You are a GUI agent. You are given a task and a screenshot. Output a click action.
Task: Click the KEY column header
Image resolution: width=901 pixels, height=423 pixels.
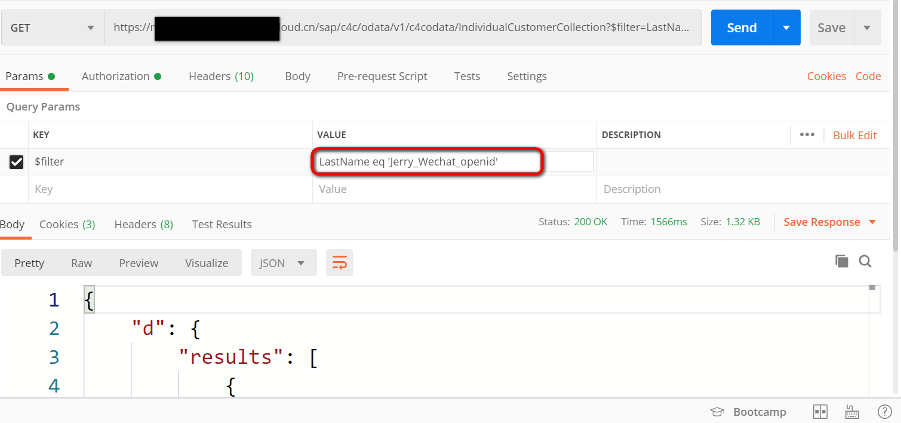pyautogui.click(x=41, y=135)
